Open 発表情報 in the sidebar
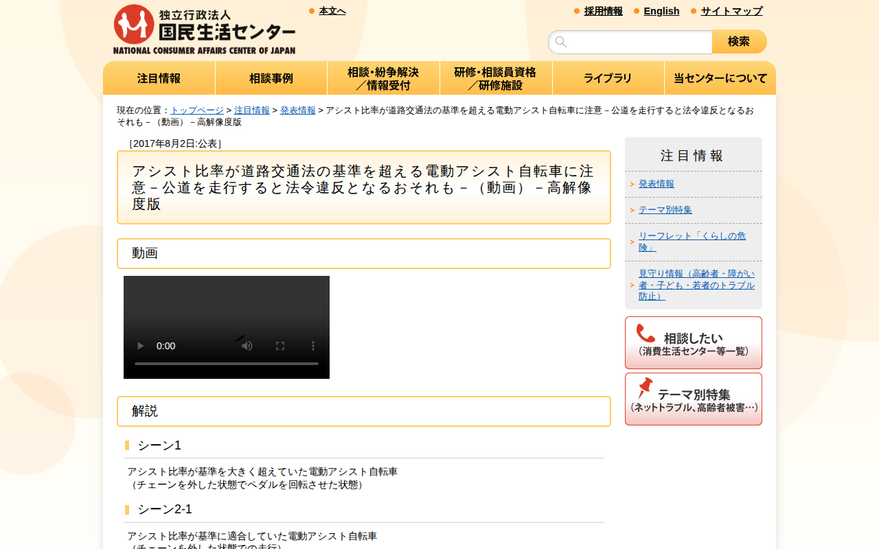Screen dimensions: 879x549 pos(655,183)
